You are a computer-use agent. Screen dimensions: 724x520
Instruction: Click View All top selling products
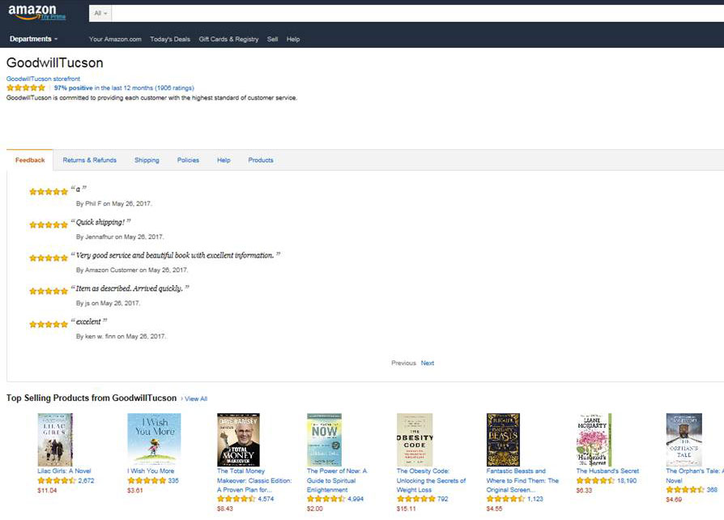tap(196, 399)
